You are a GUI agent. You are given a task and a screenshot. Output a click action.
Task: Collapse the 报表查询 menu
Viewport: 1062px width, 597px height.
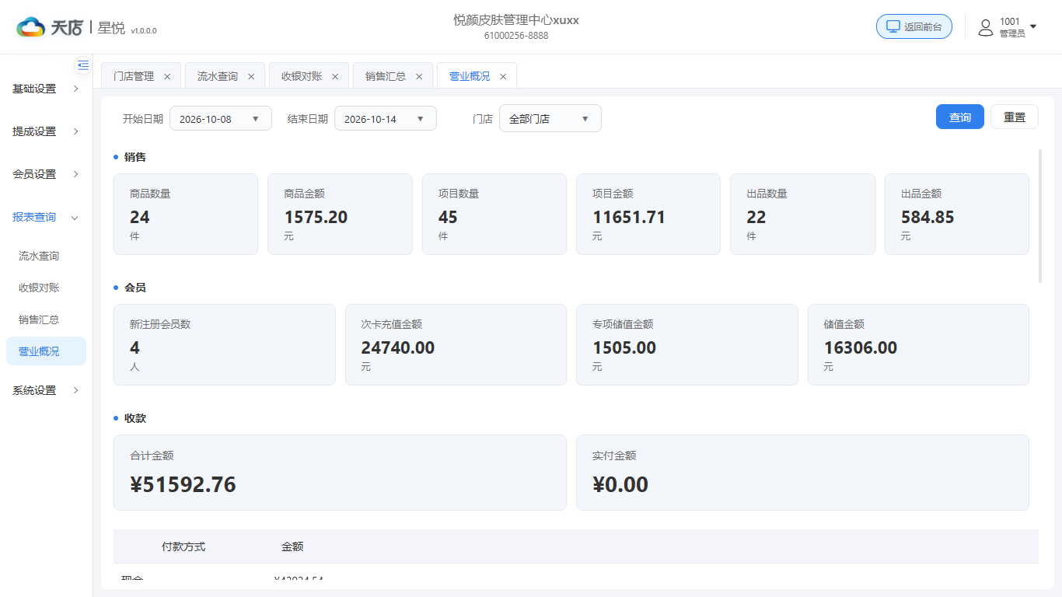(x=46, y=217)
